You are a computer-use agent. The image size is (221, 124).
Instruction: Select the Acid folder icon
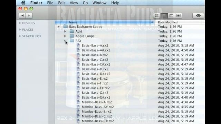point(72,31)
